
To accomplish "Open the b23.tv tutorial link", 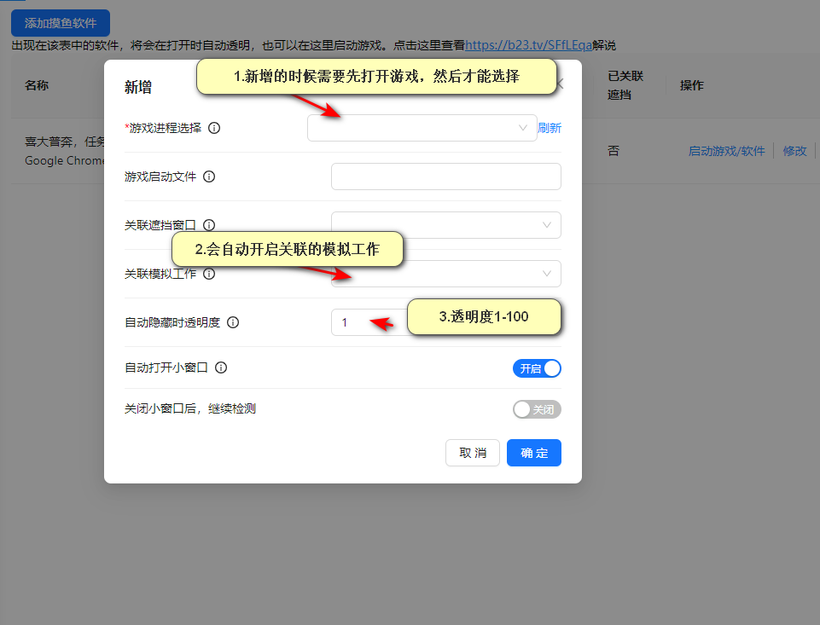I will tap(528, 45).
